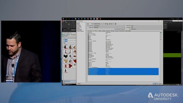Toggle the checkbox on the 'TEE, Reducer' row
Screen dimensions: 183x103
88,47
